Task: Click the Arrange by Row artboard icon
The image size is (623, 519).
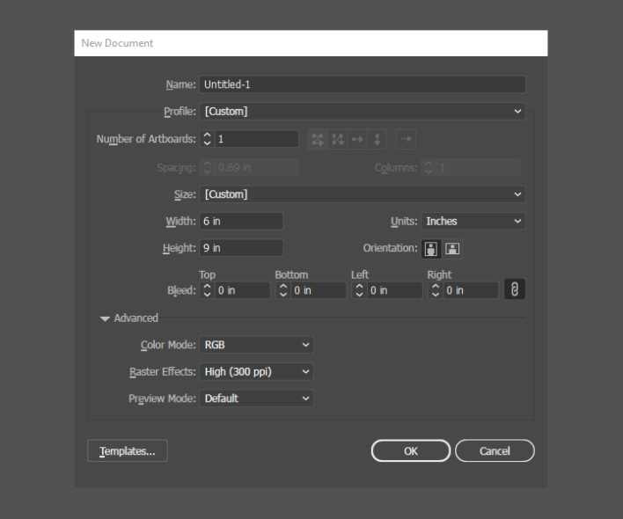Action: 356,139
